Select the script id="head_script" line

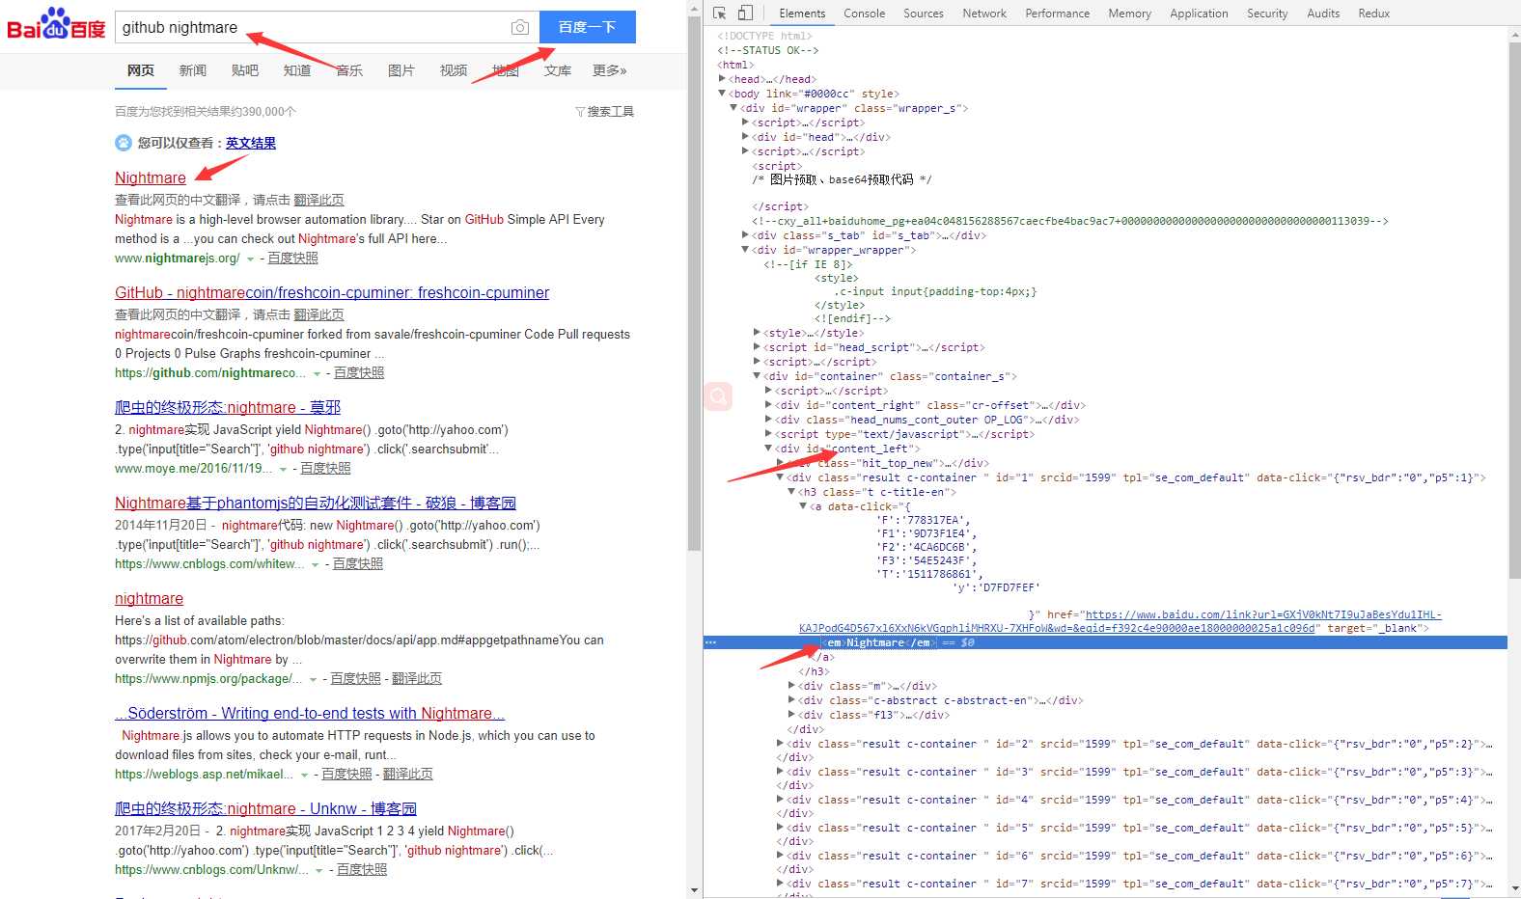tap(873, 347)
